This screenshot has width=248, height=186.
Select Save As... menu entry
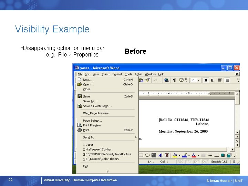(x=107, y=101)
